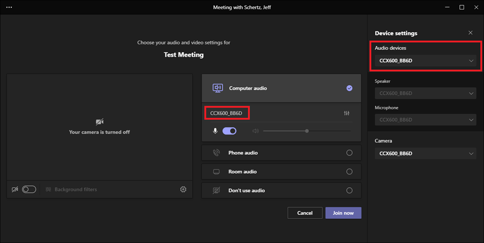Expand the Audio devices dropdown
The width and height of the screenshot is (484, 243).
point(425,61)
